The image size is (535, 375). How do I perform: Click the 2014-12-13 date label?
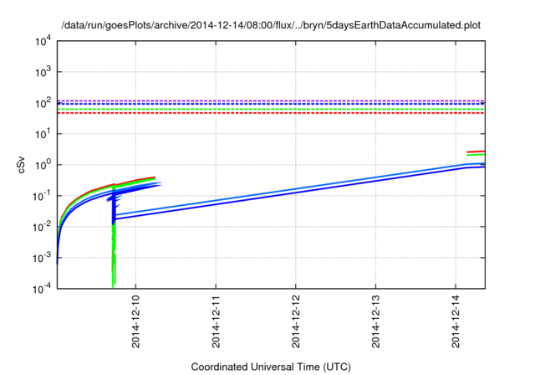point(375,322)
